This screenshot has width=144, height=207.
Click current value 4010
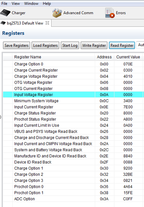[x=128, y=76]
